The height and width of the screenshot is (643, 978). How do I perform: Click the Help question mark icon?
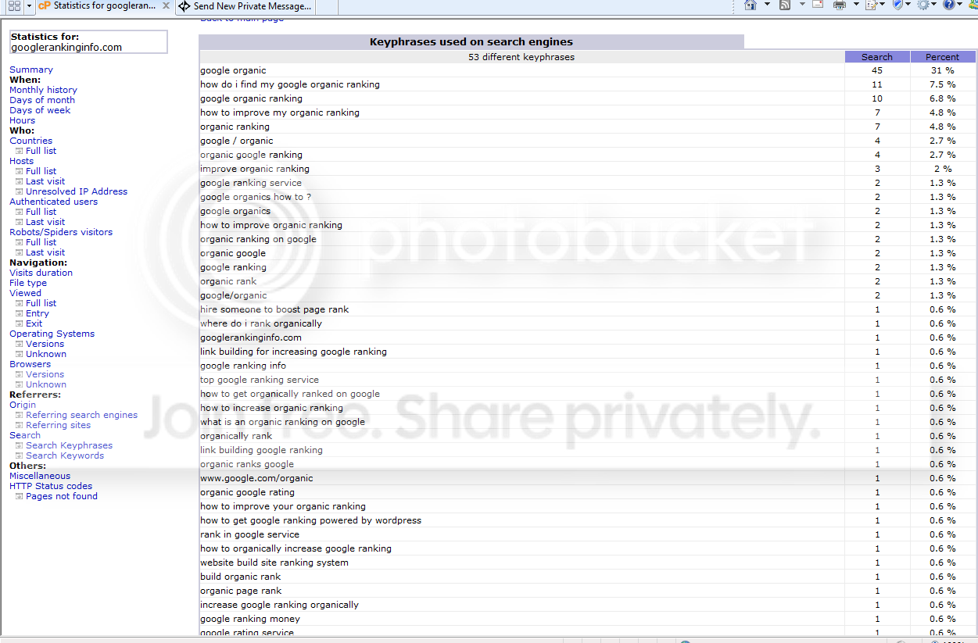pos(949,5)
